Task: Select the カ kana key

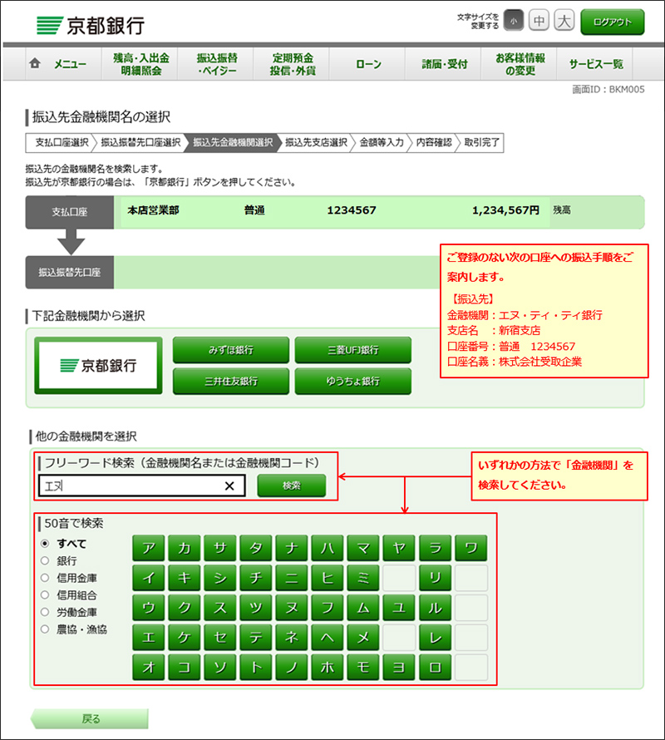Action: [x=185, y=549]
